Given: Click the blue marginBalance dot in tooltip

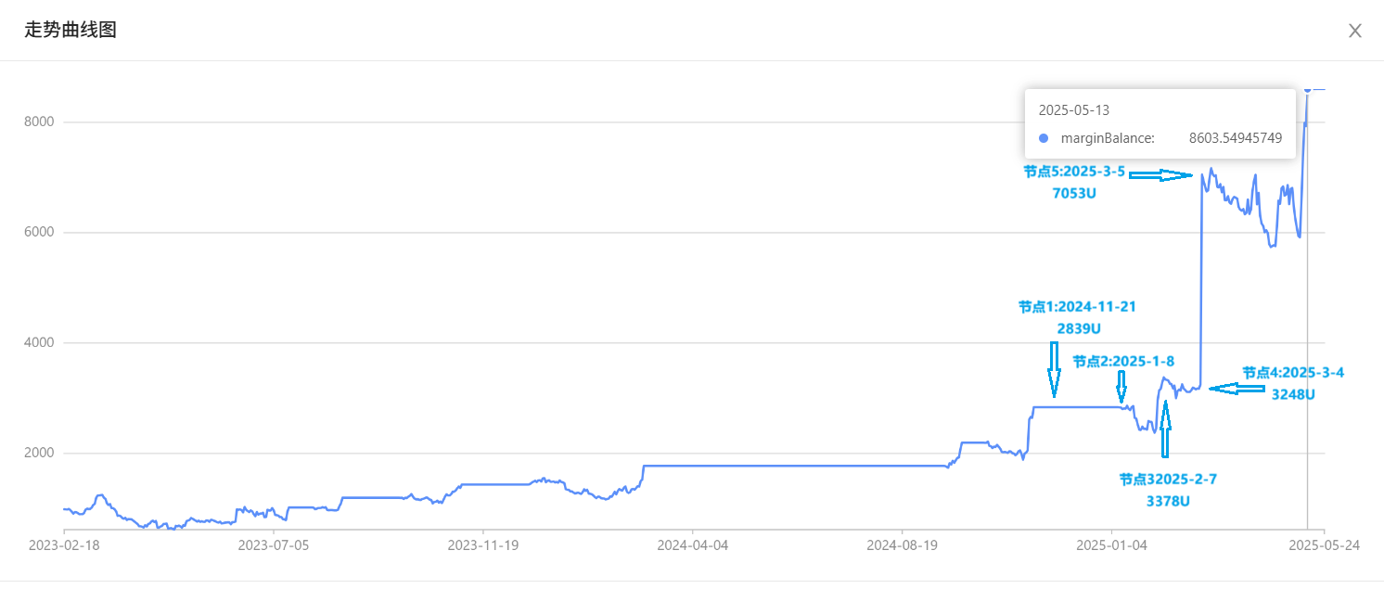Looking at the screenshot, I should click(1044, 138).
